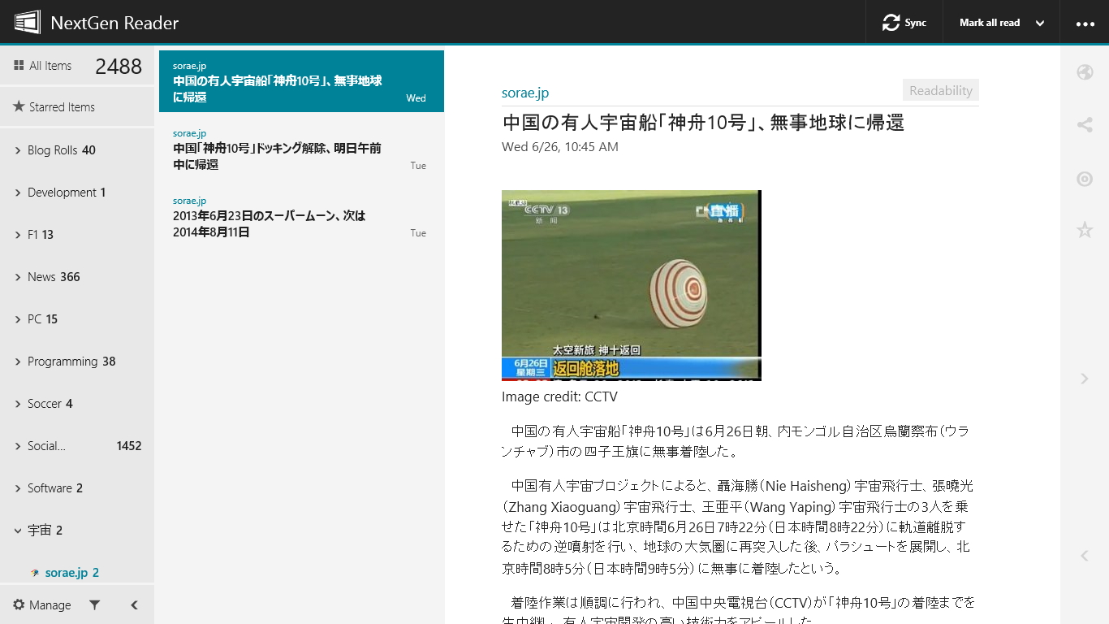This screenshot has width=1109, height=624.
Task: Click the Share icon in the right sidebar
Action: coord(1085,125)
